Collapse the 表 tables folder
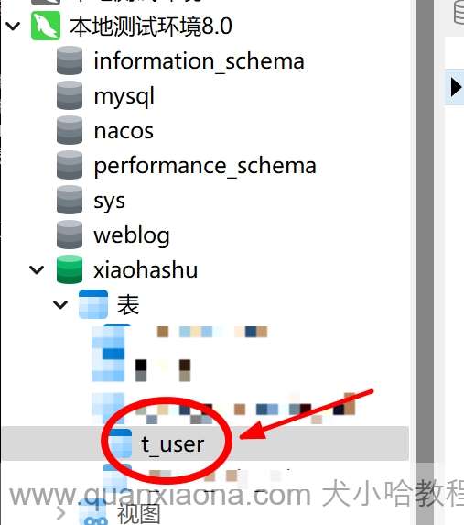This screenshot has width=464, height=525. 60,305
